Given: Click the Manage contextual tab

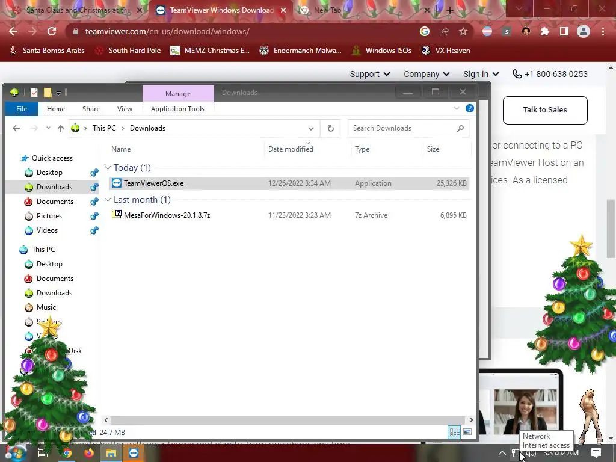Looking at the screenshot, I should (178, 93).
